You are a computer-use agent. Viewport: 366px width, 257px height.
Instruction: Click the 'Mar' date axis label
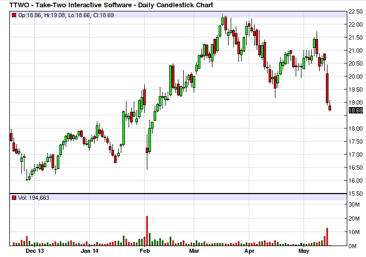[x=194, y=251]
